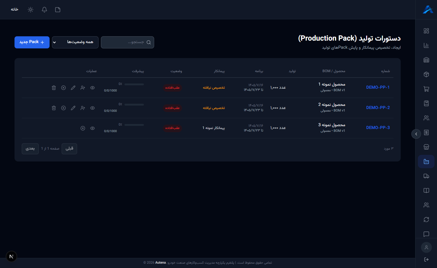The image size is (437, 268).
Task: Cancel DEMO-PP-3 with circled X icon
Action: 83,128
